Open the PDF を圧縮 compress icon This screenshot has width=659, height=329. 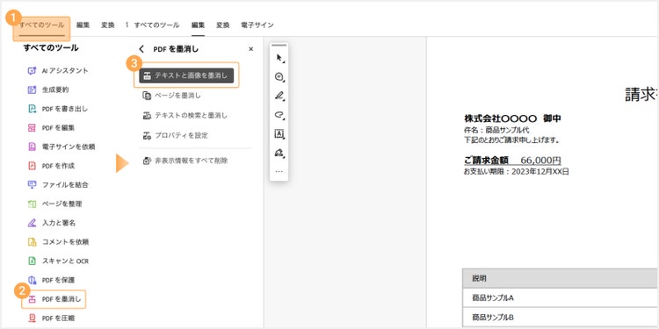32,318
